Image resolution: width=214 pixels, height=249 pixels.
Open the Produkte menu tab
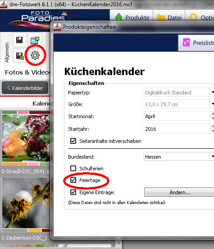pos(132,17)
